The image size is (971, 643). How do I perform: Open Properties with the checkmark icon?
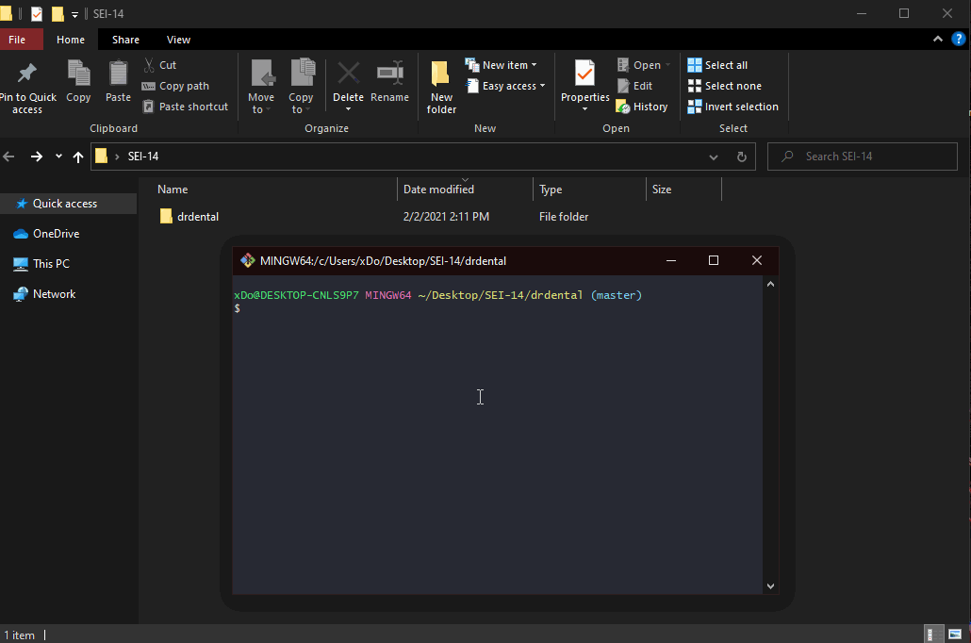tap(584, 74)
